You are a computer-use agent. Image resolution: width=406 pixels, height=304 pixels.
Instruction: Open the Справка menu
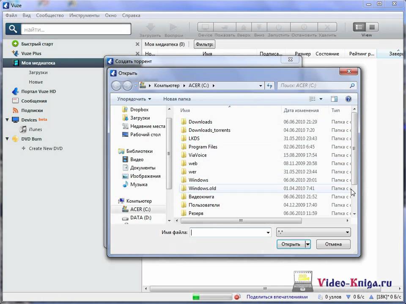coord(131,15)
